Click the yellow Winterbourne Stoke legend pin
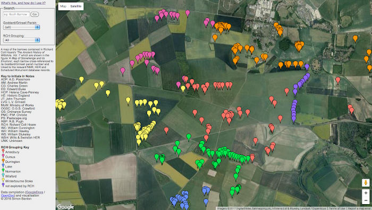The image size is (372, 210). click(x=3, y=180)
